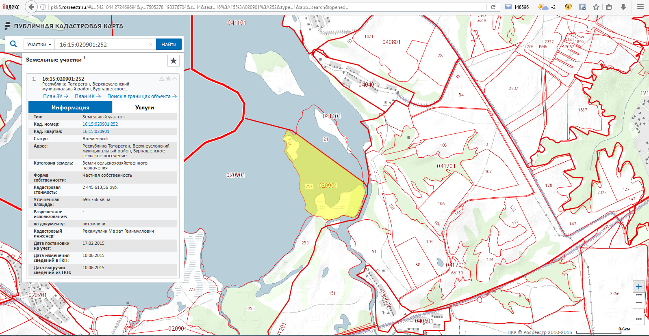649x336 pixels.
Task: Open the bookmarks list clipboard icon
Action: point(609,7)
